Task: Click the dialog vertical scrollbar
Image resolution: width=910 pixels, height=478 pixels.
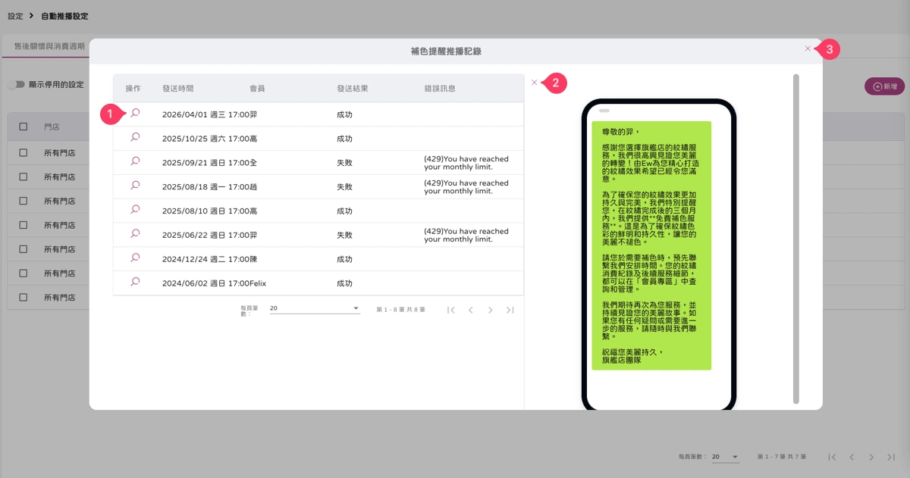Action: 795,239
